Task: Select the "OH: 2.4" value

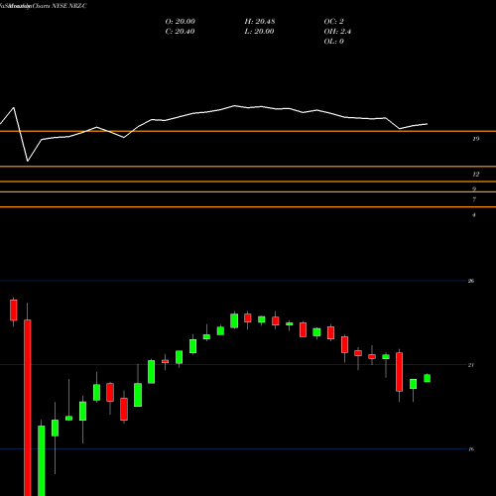Action: [337, 32]
